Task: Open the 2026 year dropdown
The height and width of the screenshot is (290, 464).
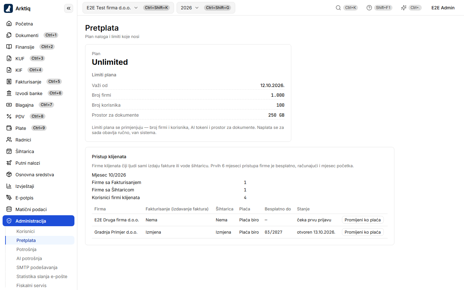Action: point(206,8)
